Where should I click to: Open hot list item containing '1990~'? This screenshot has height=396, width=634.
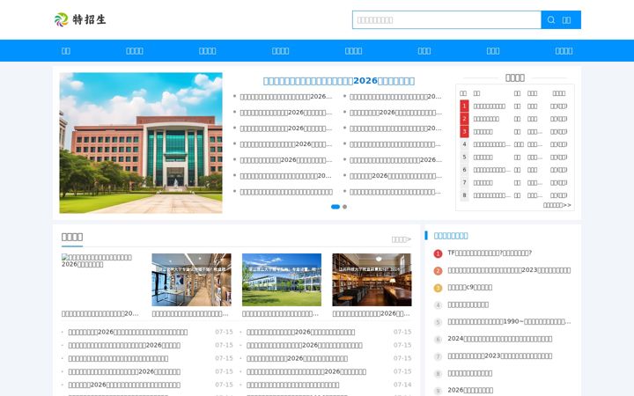tap(509, 322)
